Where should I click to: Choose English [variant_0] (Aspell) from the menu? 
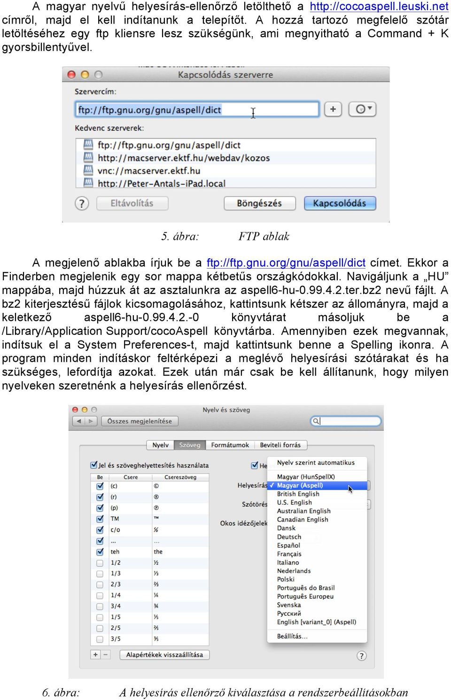[317, 622]
